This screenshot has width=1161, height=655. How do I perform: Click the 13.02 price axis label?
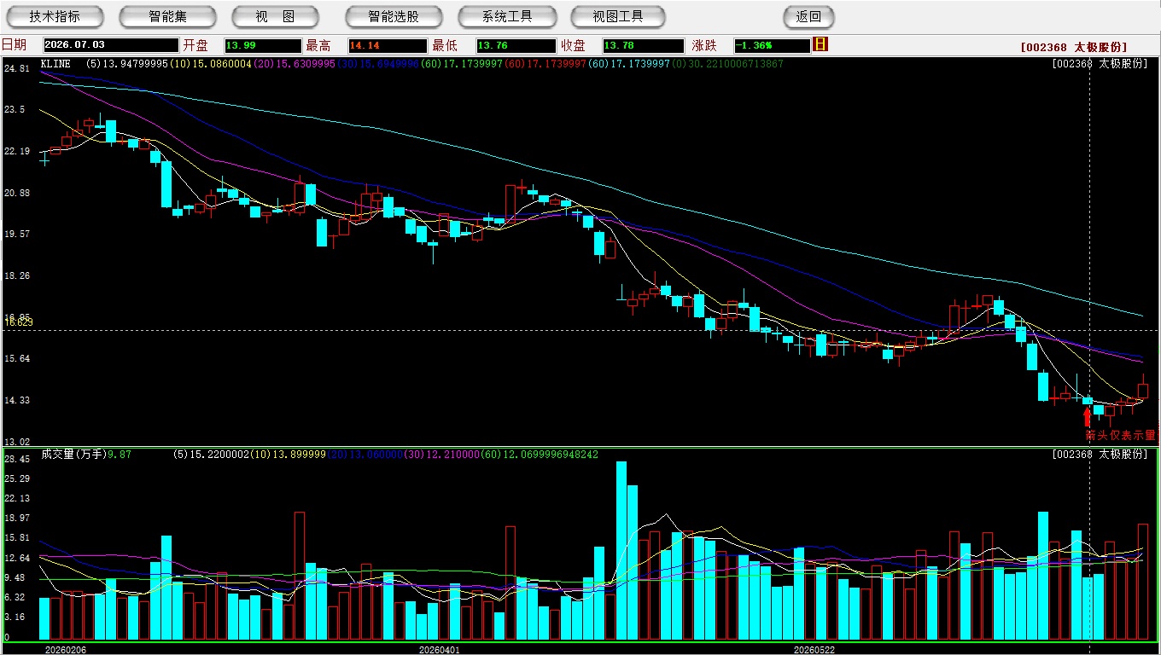(16, 442)
